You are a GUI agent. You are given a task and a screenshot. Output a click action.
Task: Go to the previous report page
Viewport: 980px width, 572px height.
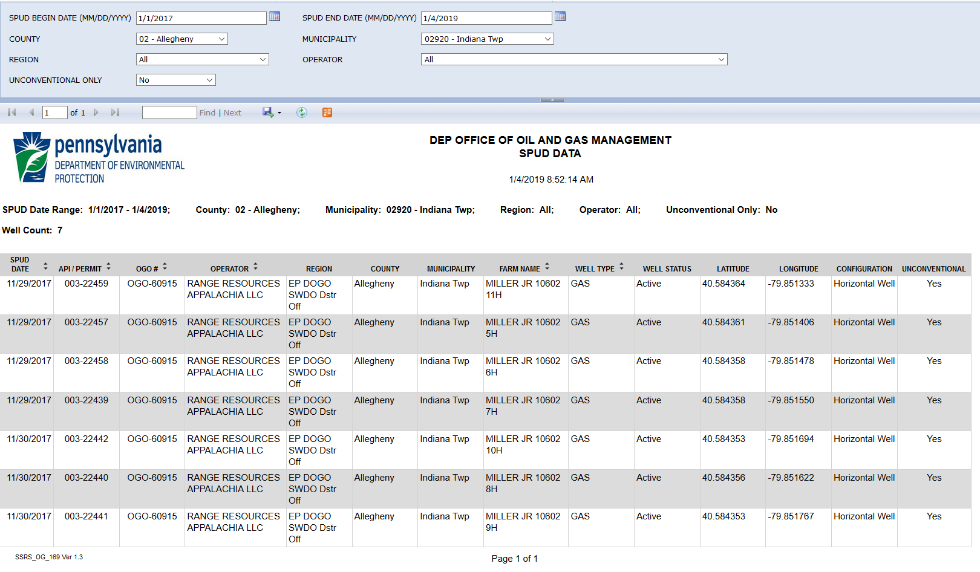(31, 112)
